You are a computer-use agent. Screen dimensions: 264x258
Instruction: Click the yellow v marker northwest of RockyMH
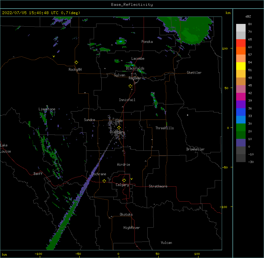pyautogui.click(x=54, y=56)
